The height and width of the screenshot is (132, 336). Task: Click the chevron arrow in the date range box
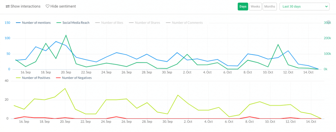click(x=326, y=6)
